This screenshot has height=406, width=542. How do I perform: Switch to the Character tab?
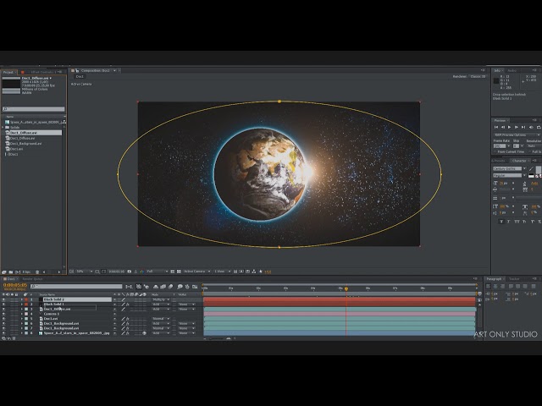[x=519, y=161]
